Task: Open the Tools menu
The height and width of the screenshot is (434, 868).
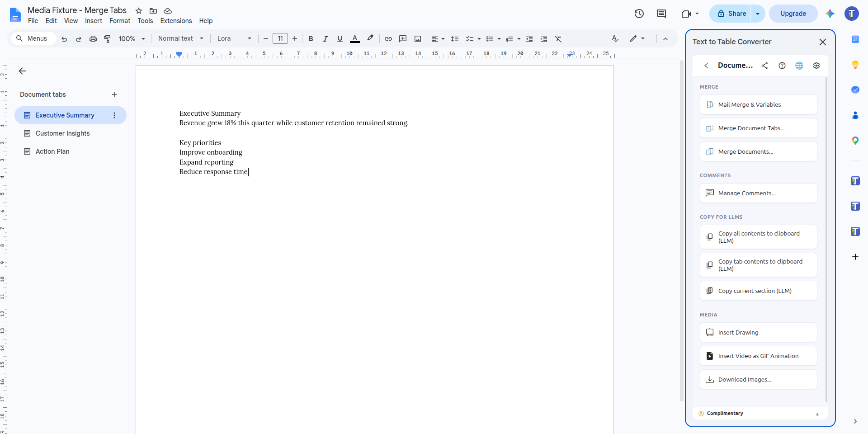Action: pyautogui.click(x=145, y=21)
